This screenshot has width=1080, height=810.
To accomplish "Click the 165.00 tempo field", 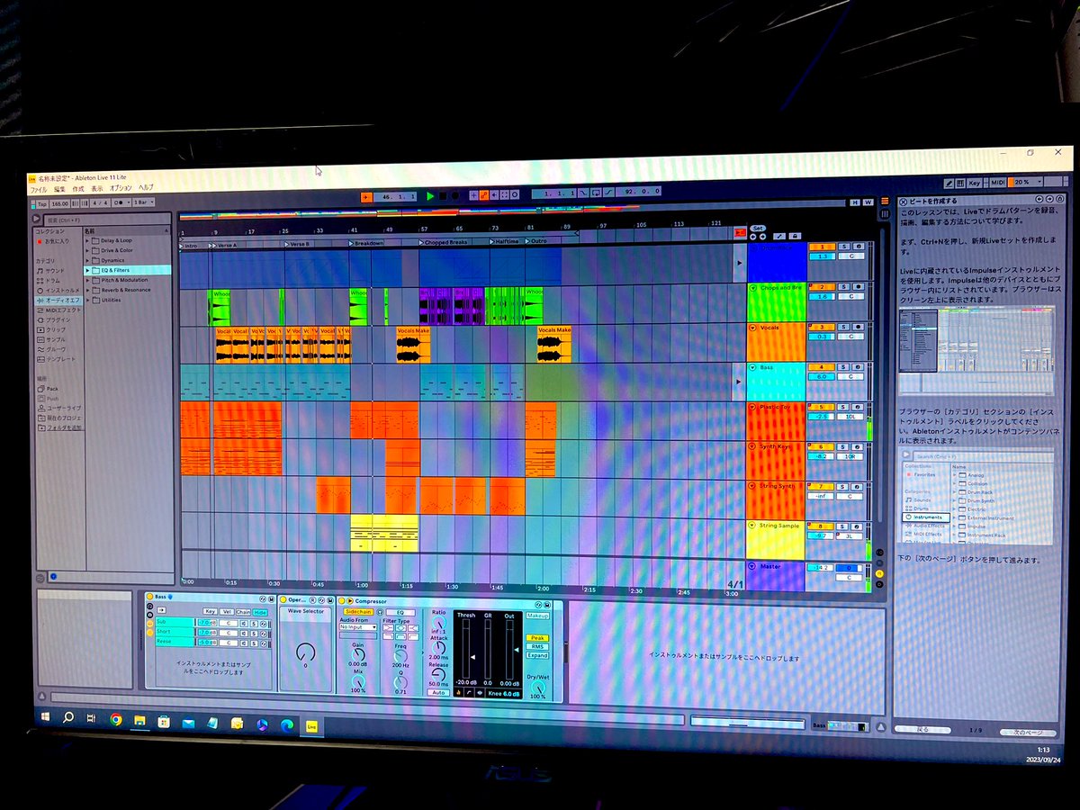I will (59, 203).
